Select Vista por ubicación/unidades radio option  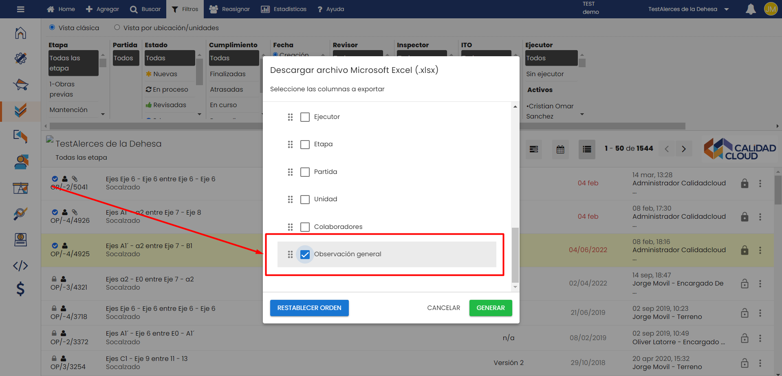tap(117, 28)
